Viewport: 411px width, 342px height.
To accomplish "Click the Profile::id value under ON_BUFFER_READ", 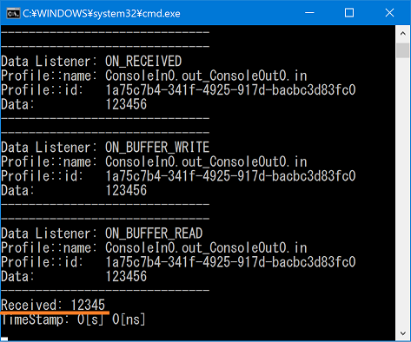I will [230, 262].
